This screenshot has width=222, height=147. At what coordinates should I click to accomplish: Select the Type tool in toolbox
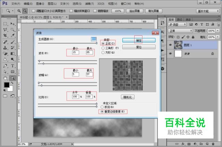coord(13,66)
